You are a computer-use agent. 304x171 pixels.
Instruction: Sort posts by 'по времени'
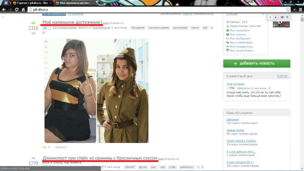point(76,14)
